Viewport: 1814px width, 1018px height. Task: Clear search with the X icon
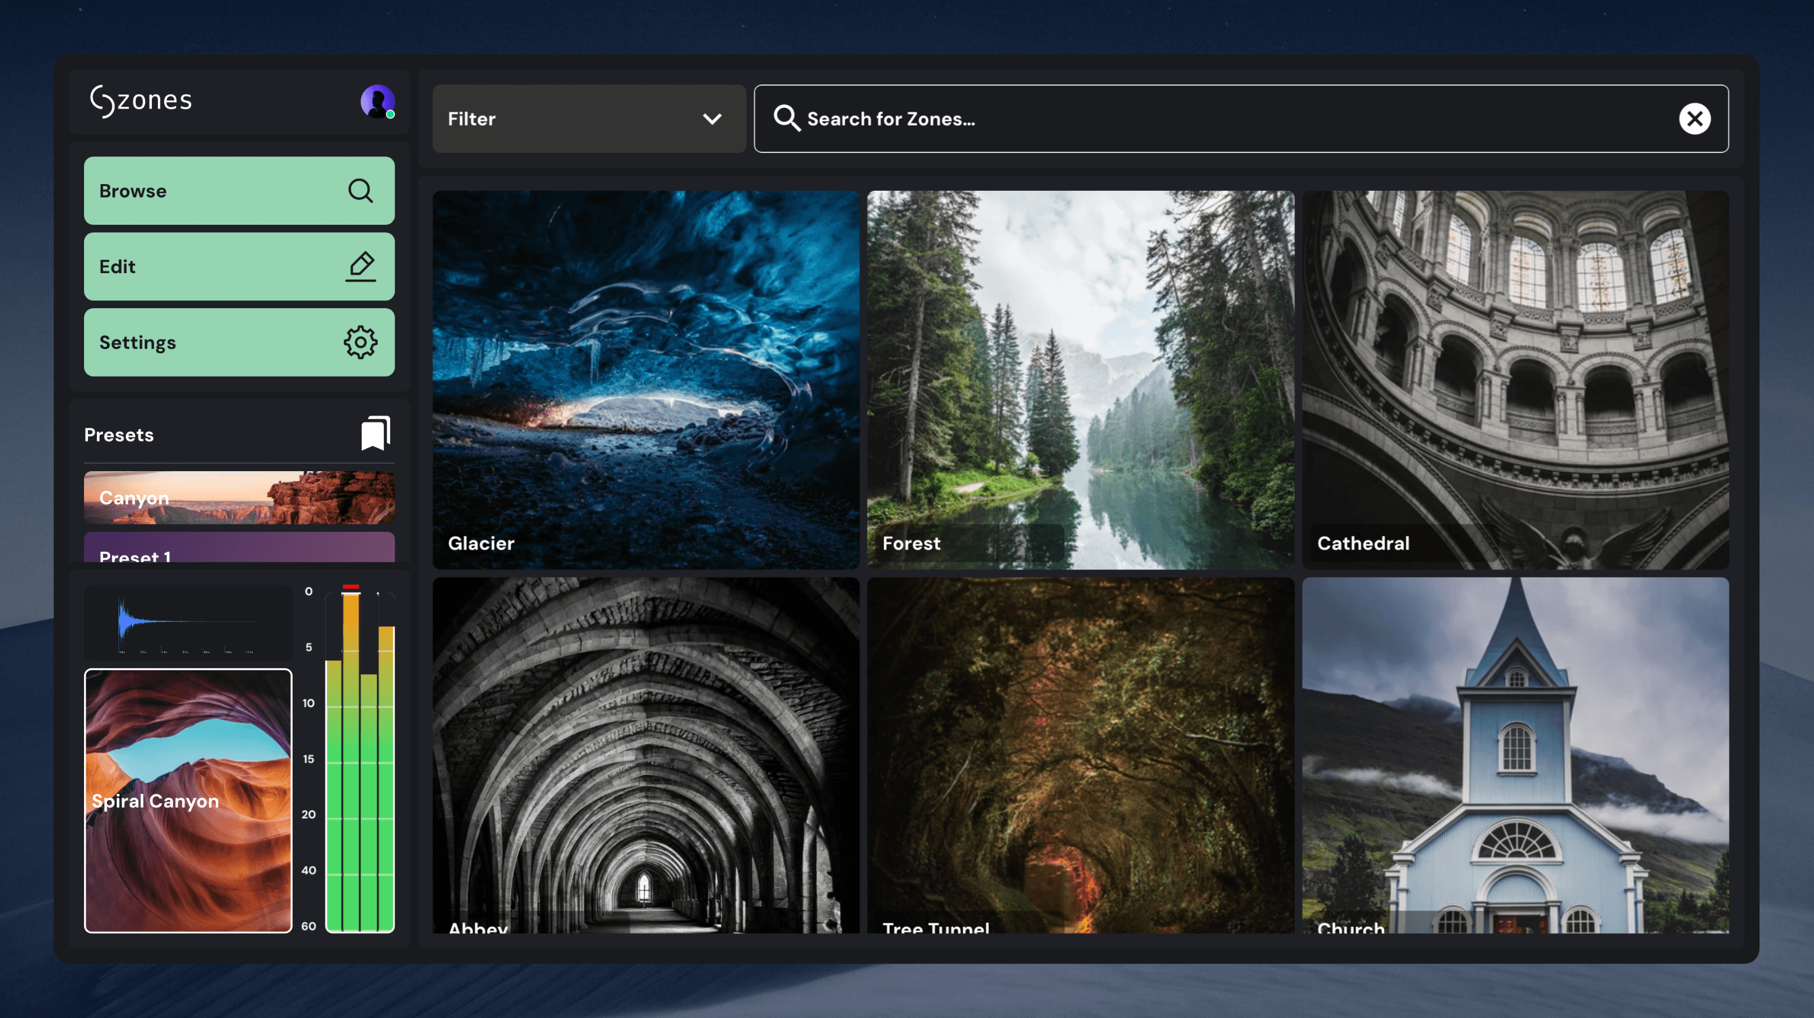[1694, 119]
